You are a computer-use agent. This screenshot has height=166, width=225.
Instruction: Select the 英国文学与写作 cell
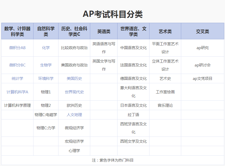click(104, 65)
